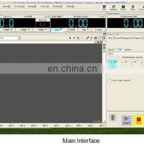Image resolution: width=144 pixels, height=144 pixels.
Task: Select the 200kN load range option
Action: coord(24,30)
